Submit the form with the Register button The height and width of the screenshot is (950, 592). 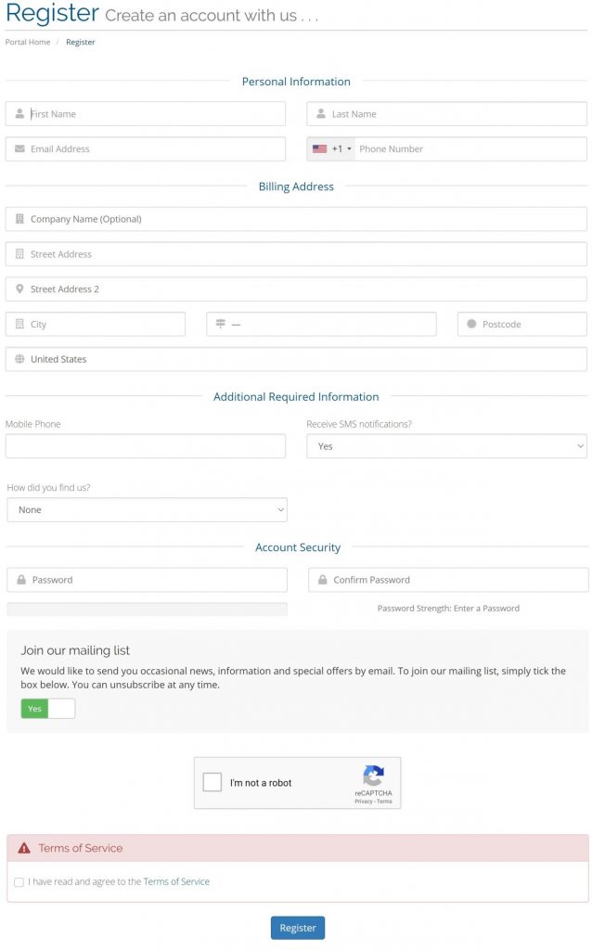(298, 928)
